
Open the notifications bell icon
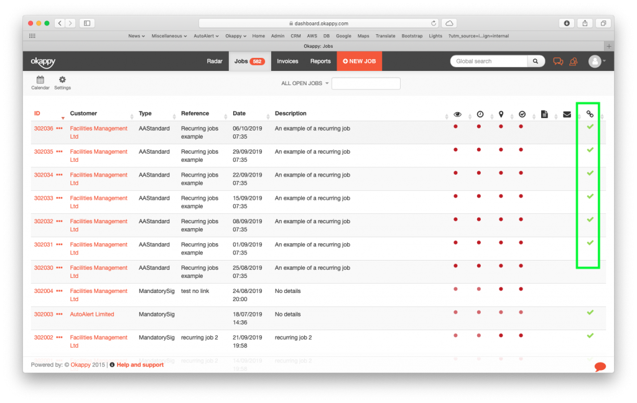tap(573, 62)
